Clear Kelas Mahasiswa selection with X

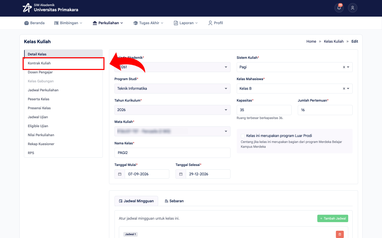point(344,88)
